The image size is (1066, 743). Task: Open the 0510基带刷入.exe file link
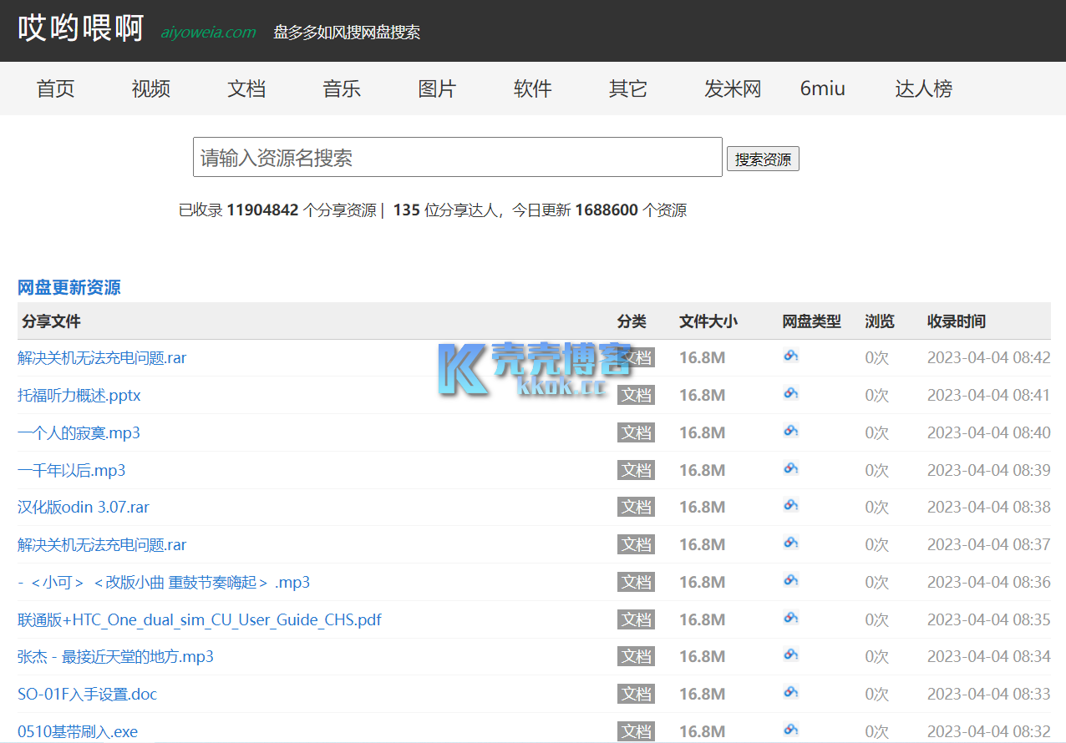tap(78, 731)
